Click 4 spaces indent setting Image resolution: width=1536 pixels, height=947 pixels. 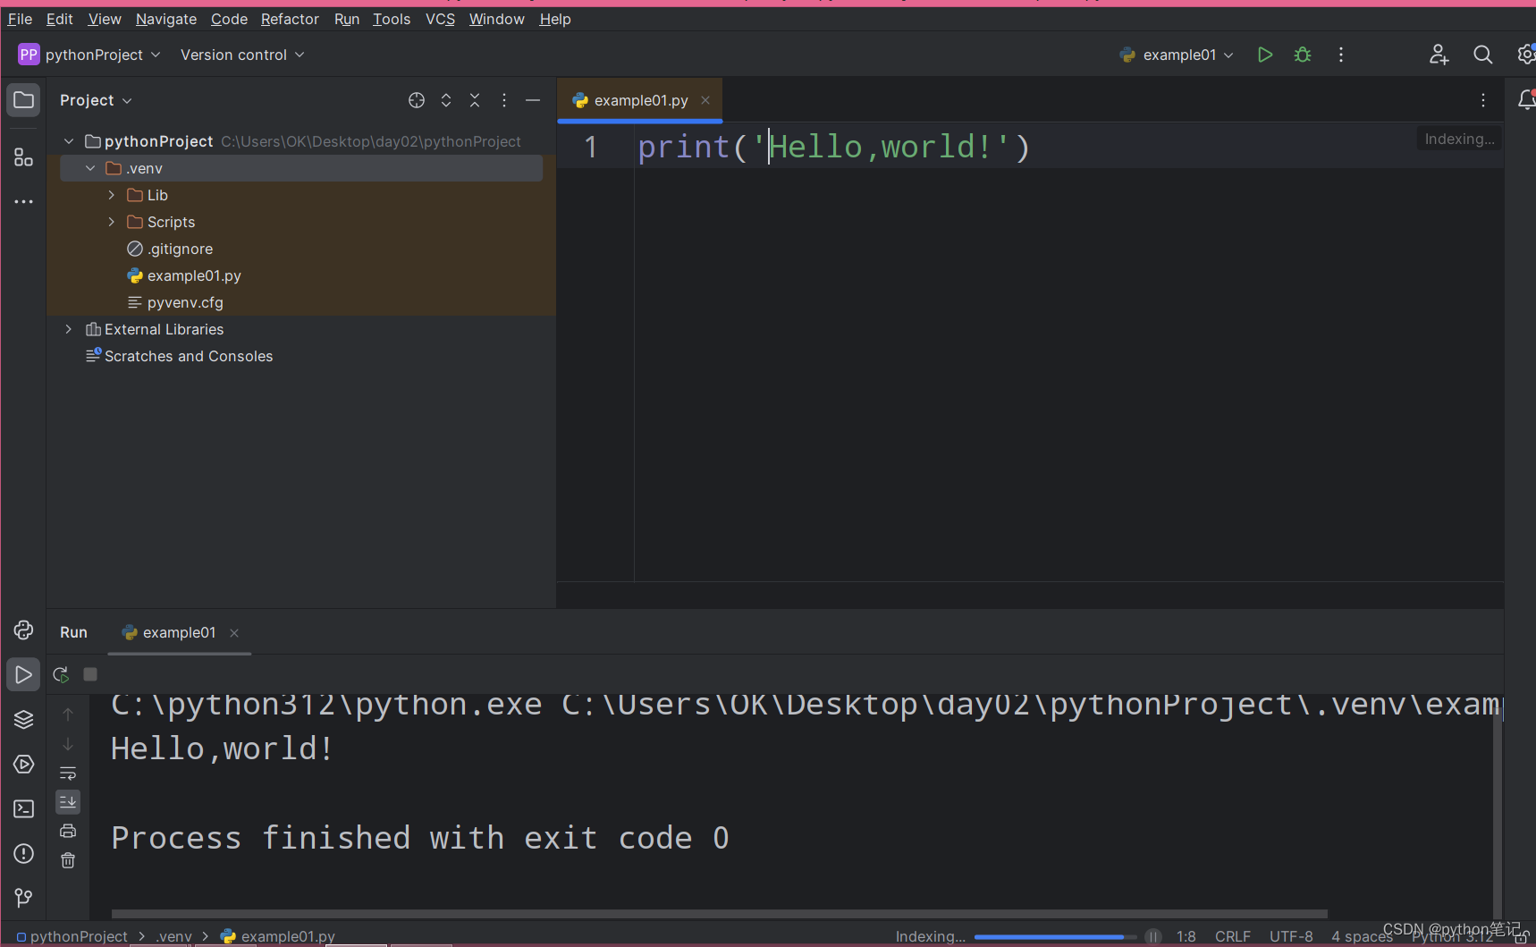pos(1362,936)
